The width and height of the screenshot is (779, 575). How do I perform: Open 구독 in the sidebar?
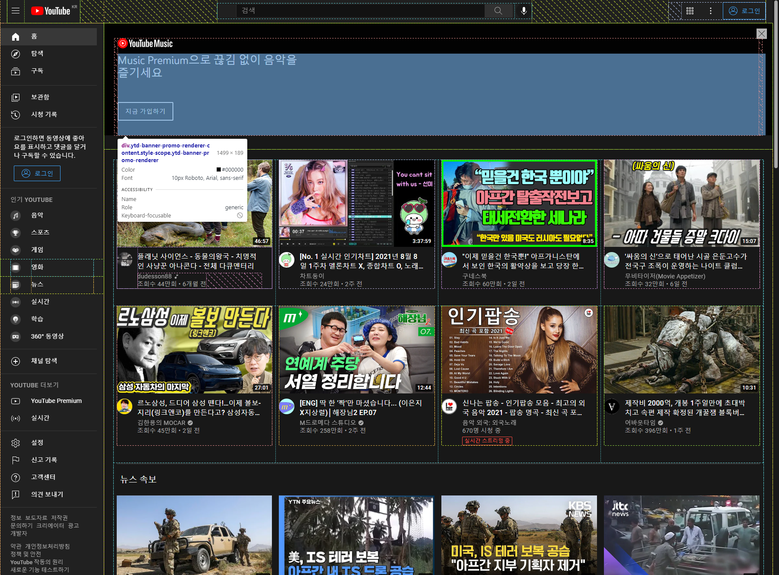[48, 71]
